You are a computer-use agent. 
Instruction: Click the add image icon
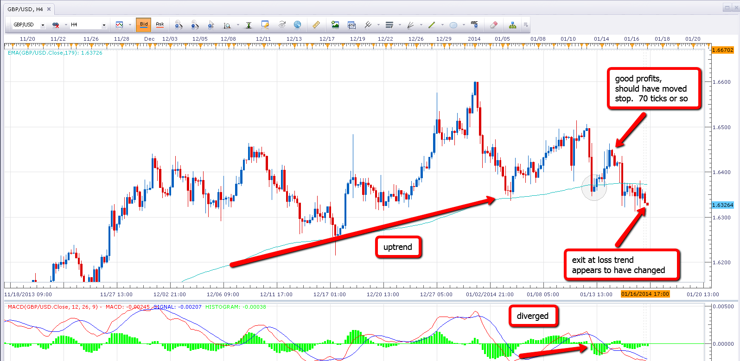[x=335, y=25]
